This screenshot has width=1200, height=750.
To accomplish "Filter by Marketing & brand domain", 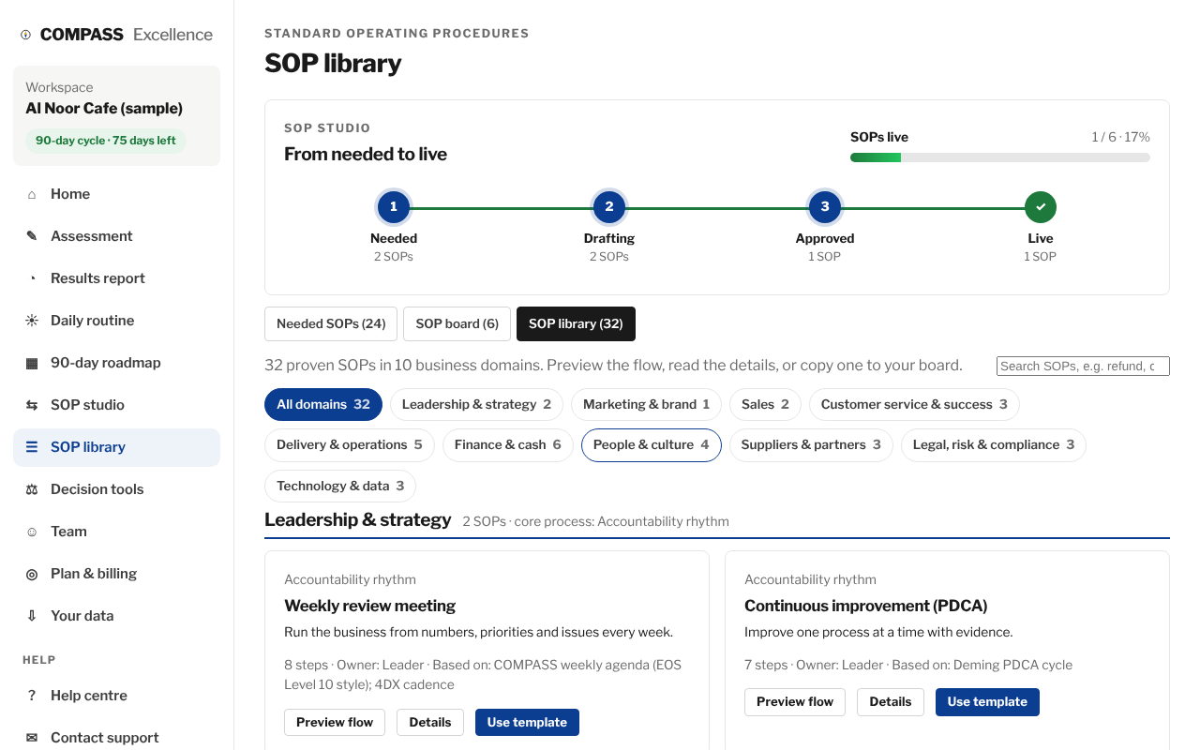I will [x=646, y=405].
